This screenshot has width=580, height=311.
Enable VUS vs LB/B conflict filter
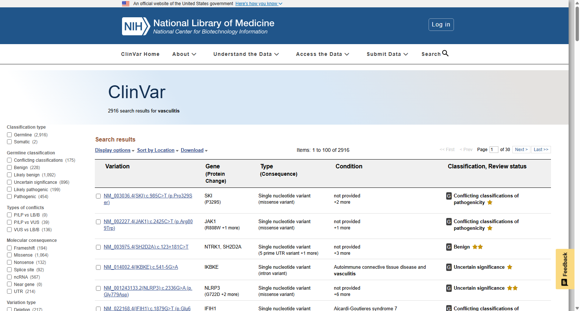[x=10, y=230]
